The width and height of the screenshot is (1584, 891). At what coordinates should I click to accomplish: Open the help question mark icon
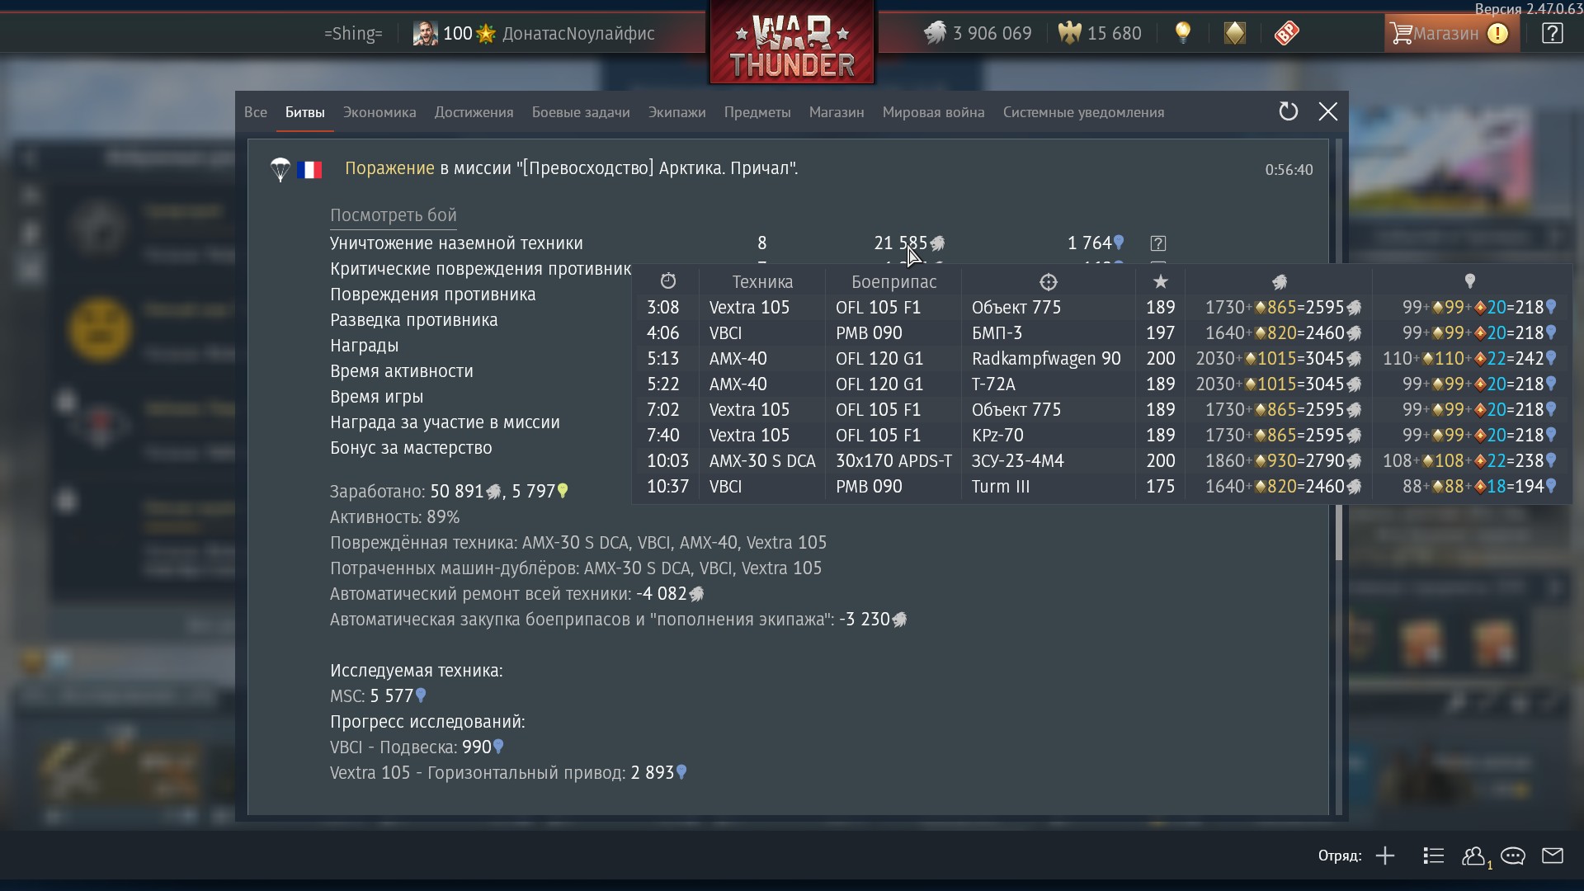[x=1552, y=33]
